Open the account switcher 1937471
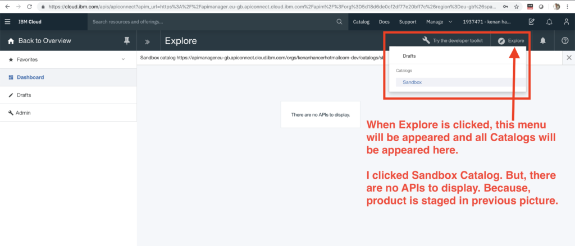Image resolution: width=575 pixels, height=246 pixels. point(487,22)
